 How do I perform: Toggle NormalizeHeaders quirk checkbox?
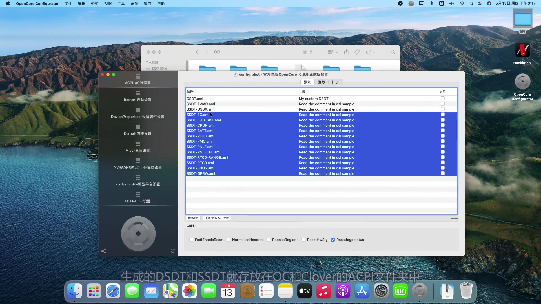229,240
